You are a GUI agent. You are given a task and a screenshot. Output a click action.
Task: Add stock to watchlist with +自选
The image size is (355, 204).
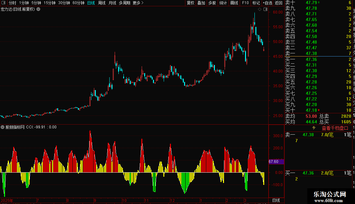point(268,3)
